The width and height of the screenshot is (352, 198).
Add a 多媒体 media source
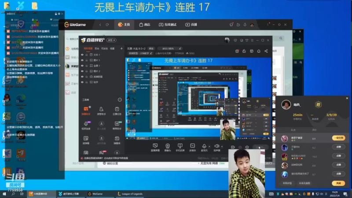coord(192,147)
